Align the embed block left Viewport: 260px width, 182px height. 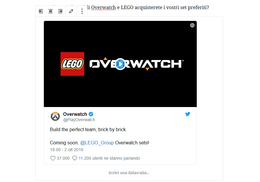(41, 11)
